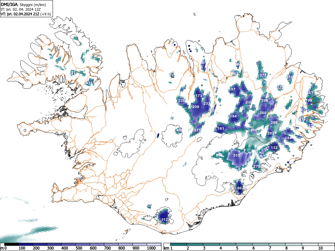Click the visibility value 209 on the map

coord(196,107)
